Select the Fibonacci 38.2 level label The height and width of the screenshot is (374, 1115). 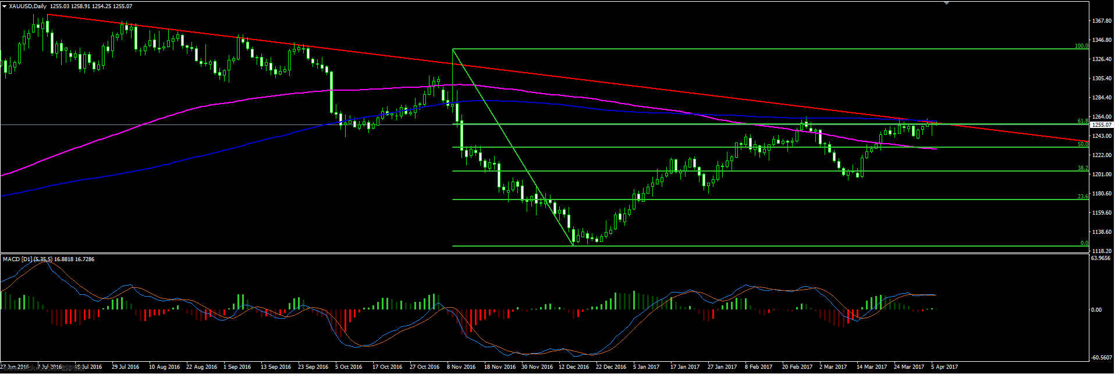[1082, 168]
